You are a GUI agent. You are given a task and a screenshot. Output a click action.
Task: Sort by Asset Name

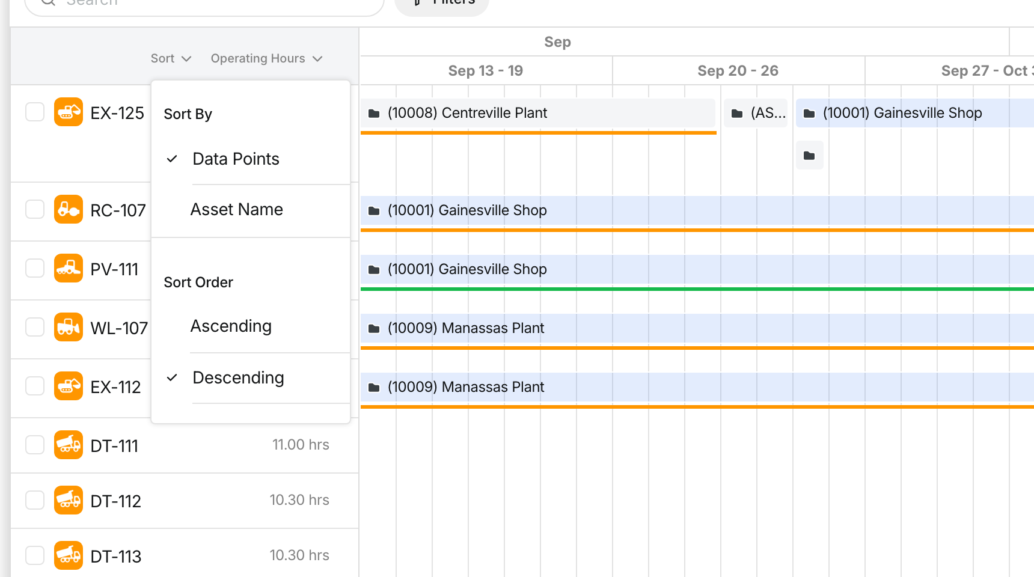251,209
